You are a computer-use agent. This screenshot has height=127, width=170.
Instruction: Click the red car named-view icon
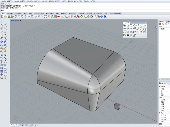[x=58, y=16]
